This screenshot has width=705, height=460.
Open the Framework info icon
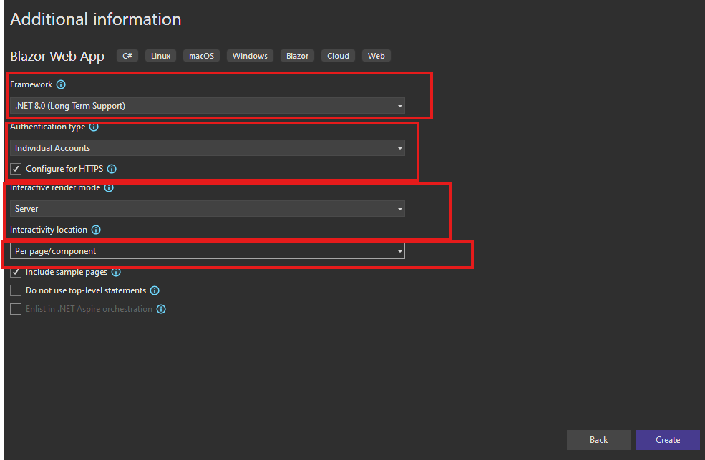61,84
